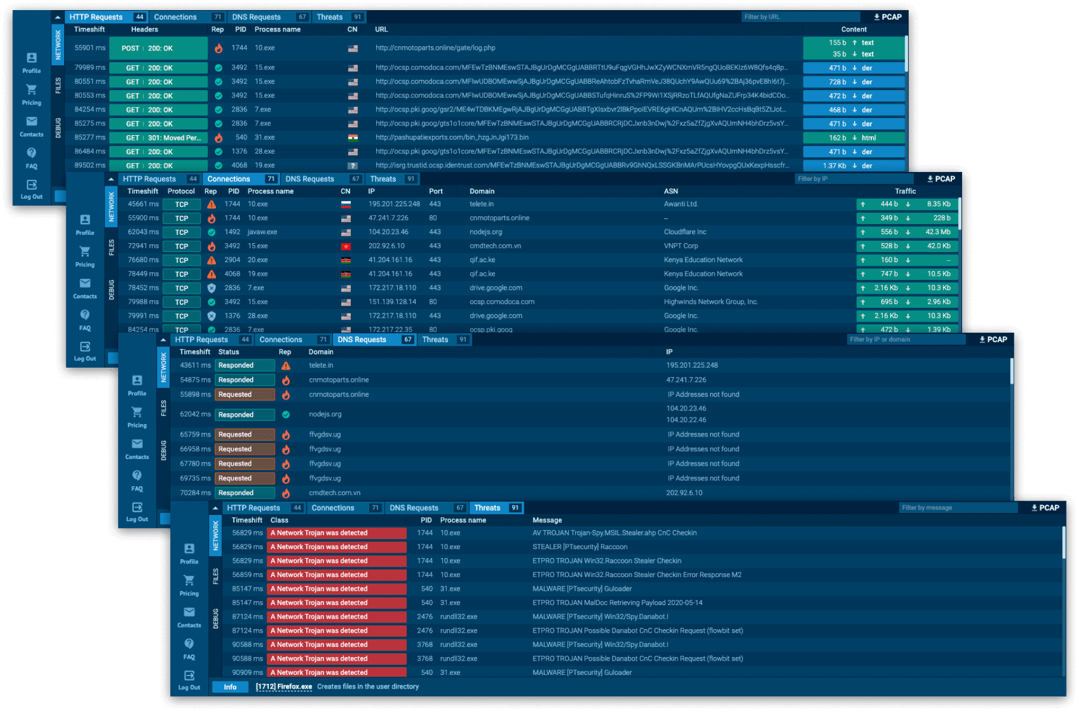Select the DNS Requests tab in the Connections panel

(310, 179)
